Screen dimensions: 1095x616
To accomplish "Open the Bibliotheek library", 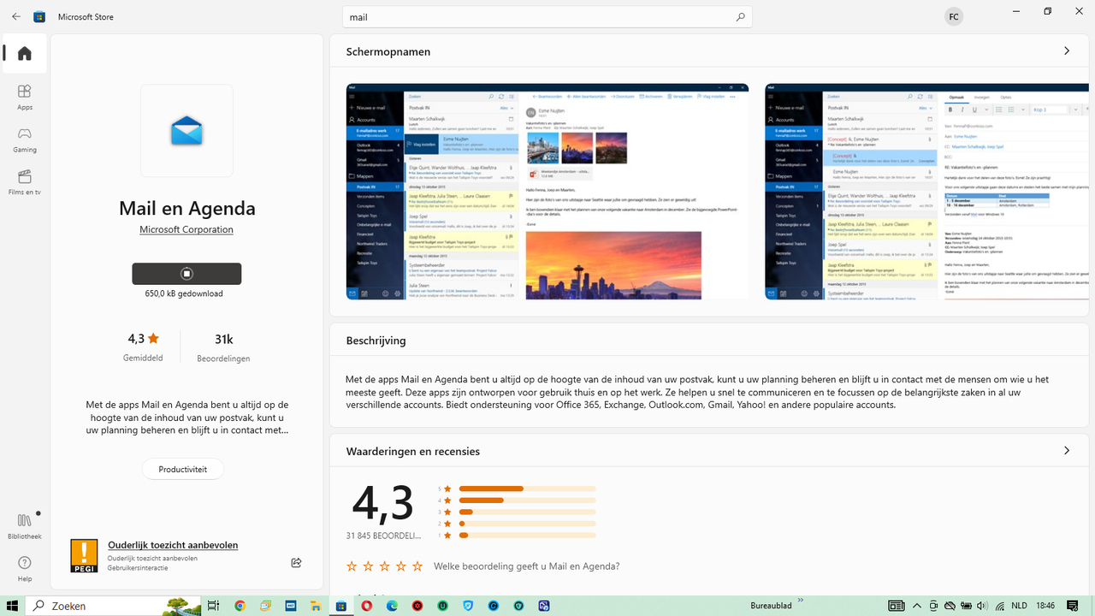I will click(25, 526).
